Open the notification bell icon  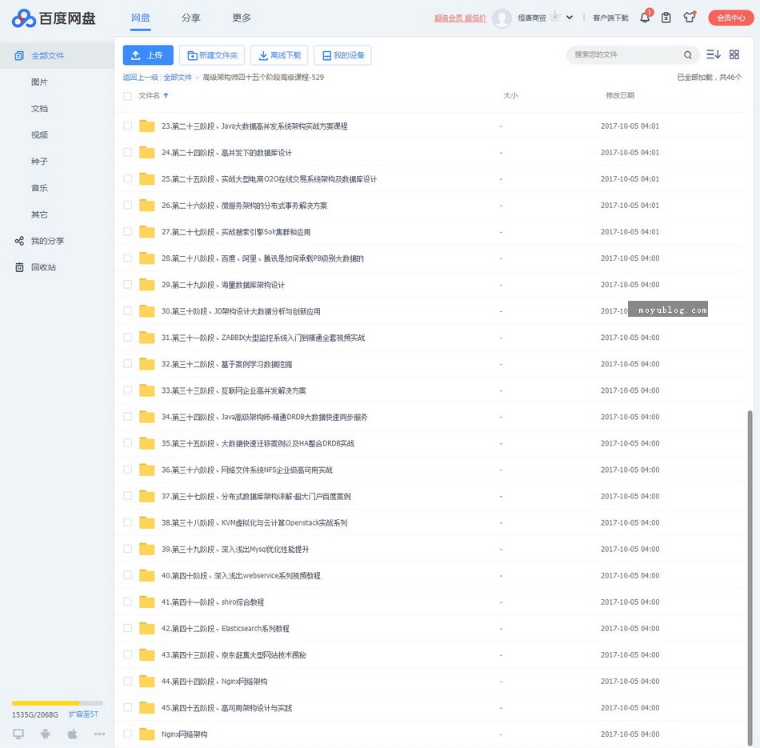(x=645, y=18)
